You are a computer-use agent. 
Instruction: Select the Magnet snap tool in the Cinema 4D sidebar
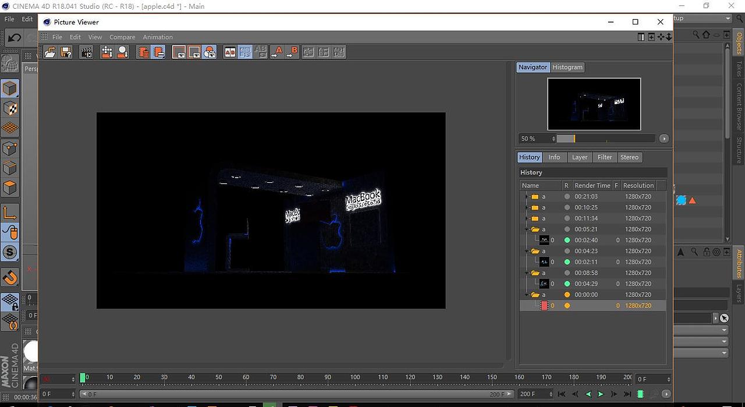[10, 277]
